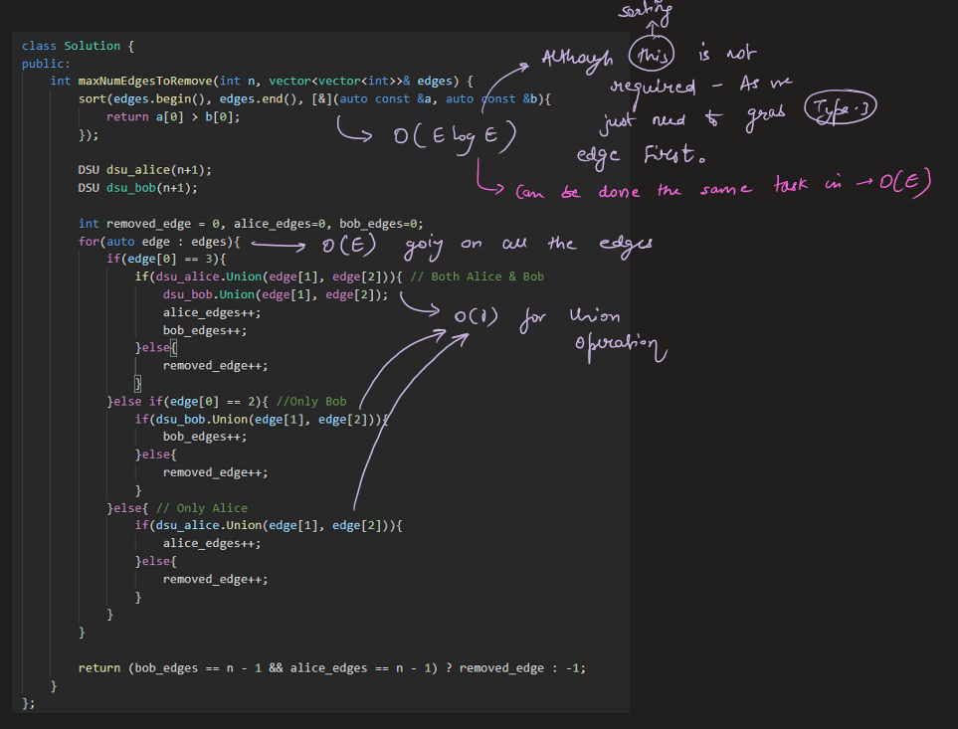This screenshot has width=958, height=729.
Task: Select the Both Alice & Bob comment
Action: (x=477, y=276)
